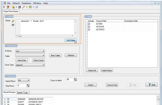Click the New Table button
162x105 pixels.
tap(55, 55)
